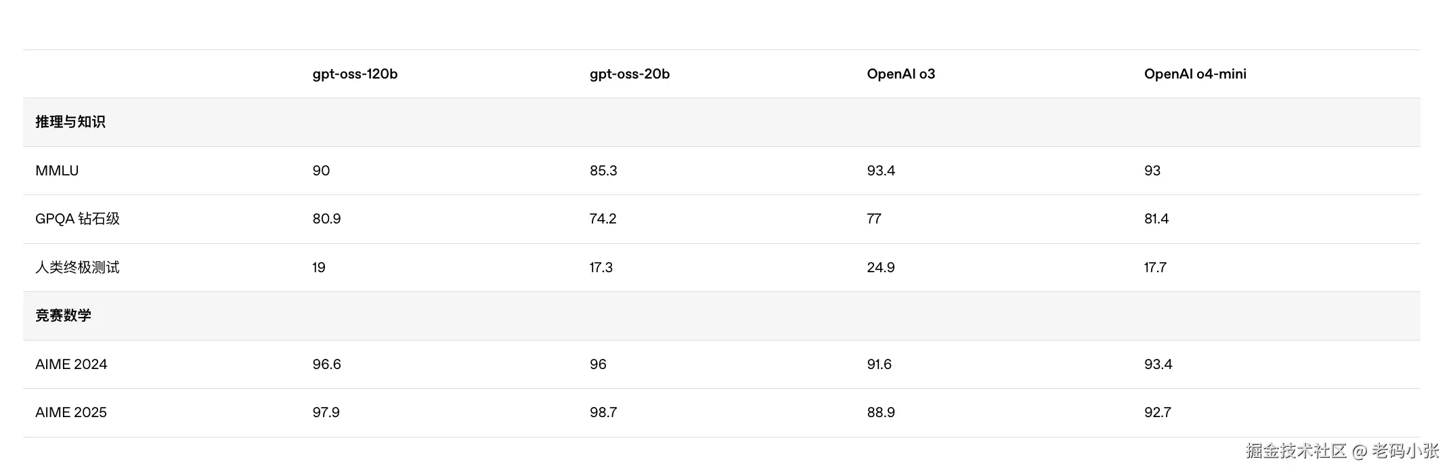Select AIME 2025 score 98.7

coord(603,412)
